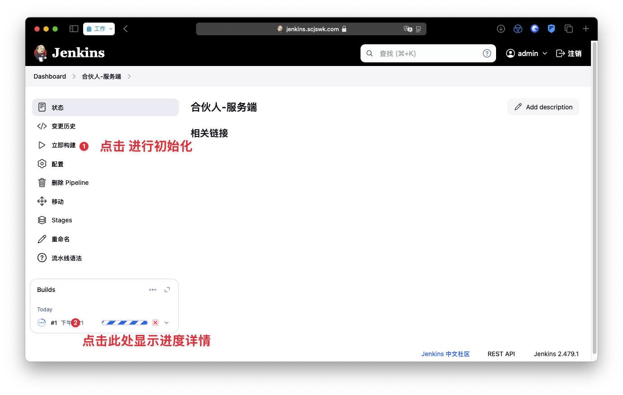Click the blue shield extension icon
623x395 pixels.
[552, 29]
